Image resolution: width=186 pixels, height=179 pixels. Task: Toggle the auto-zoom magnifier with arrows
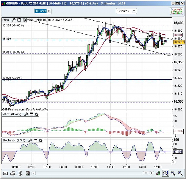tap(165, 173)
